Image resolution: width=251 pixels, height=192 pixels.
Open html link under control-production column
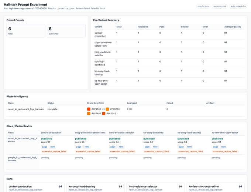pos(53,147)
